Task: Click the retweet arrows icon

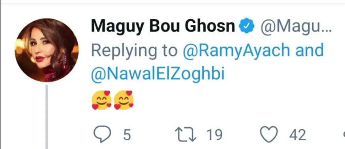Action: (x=186, y=134)
